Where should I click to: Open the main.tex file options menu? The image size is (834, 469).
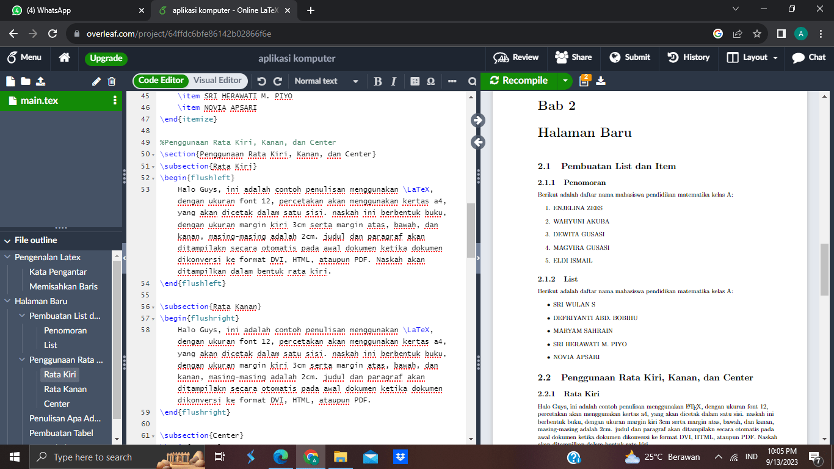(x=115, y=101)
